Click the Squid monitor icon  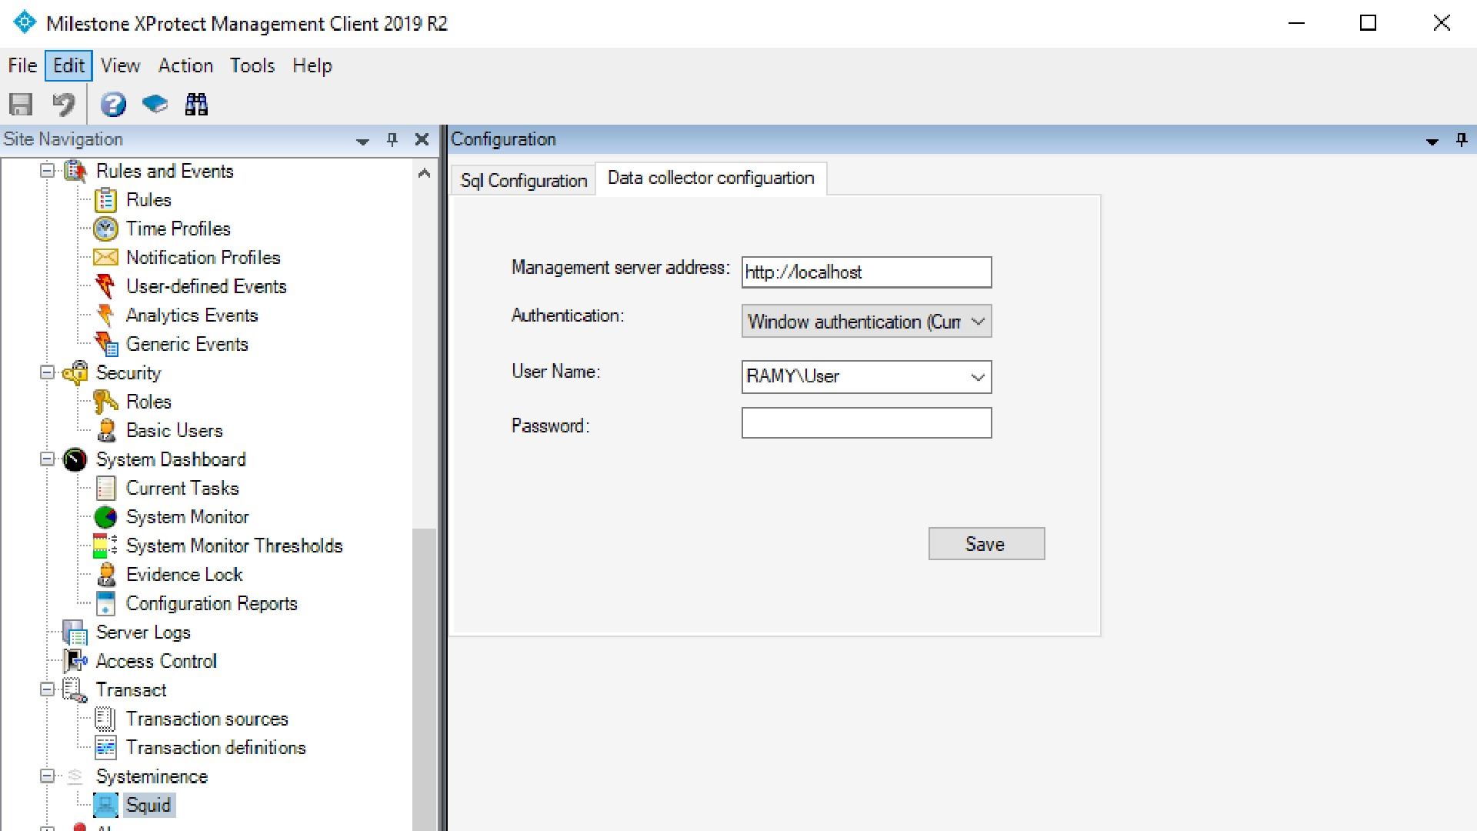point(105,806)
